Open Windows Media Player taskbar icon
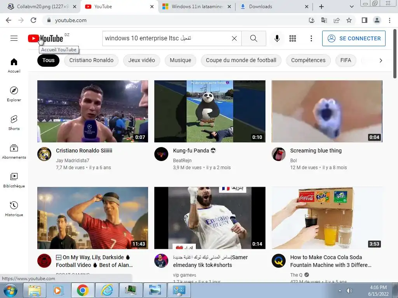This screenshot has width=398, height=298. click(x=58, y=290)
